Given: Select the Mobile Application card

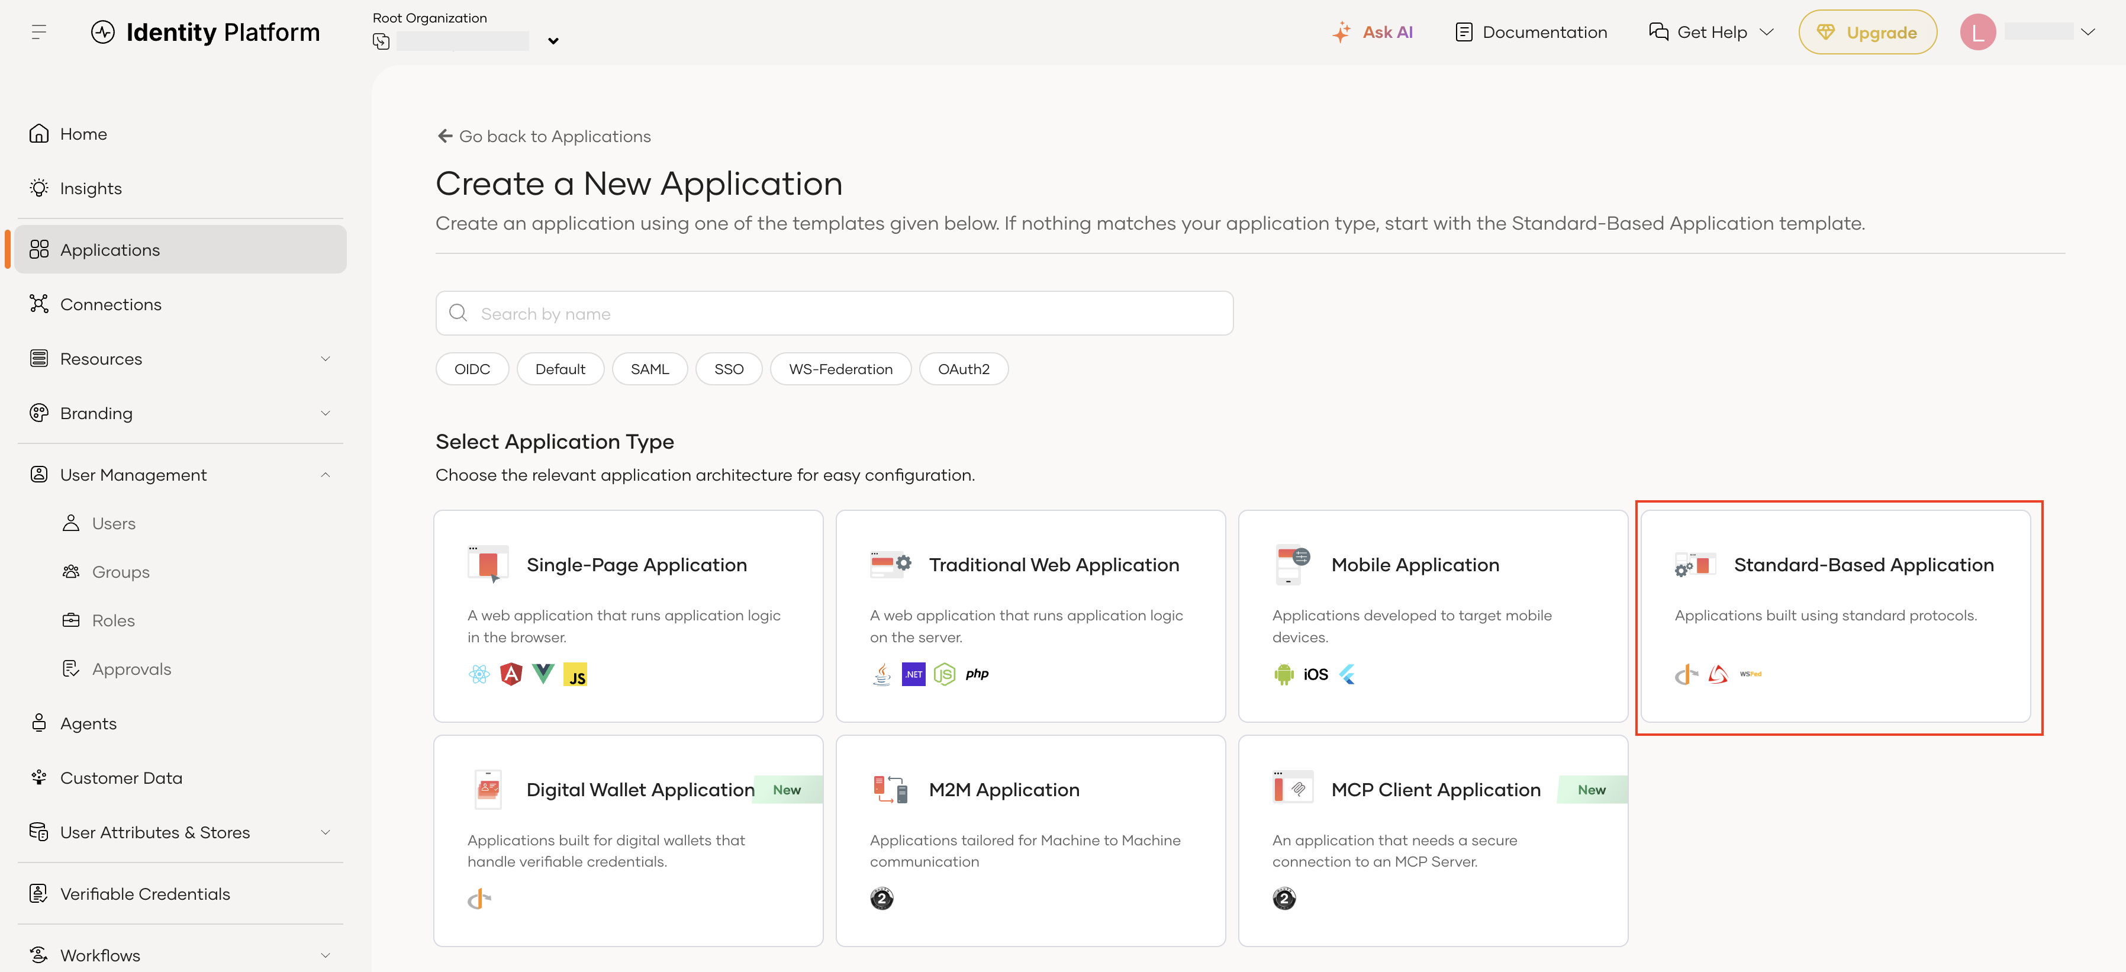Looking at the screenshot, I should (x=1433, y=616).
